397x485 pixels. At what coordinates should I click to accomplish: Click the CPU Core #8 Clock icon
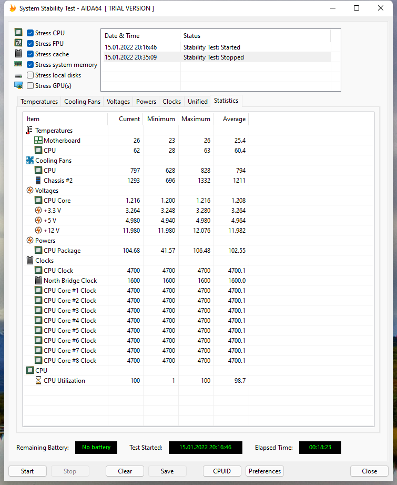[x=38, y=360]
